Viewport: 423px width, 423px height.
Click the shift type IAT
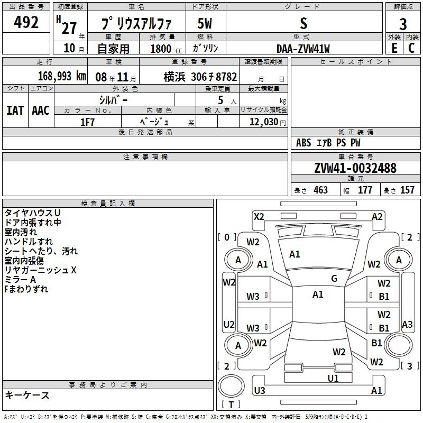coord(15,111)
